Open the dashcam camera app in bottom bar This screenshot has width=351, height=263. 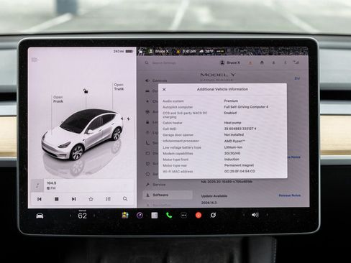tap(140, 216)
